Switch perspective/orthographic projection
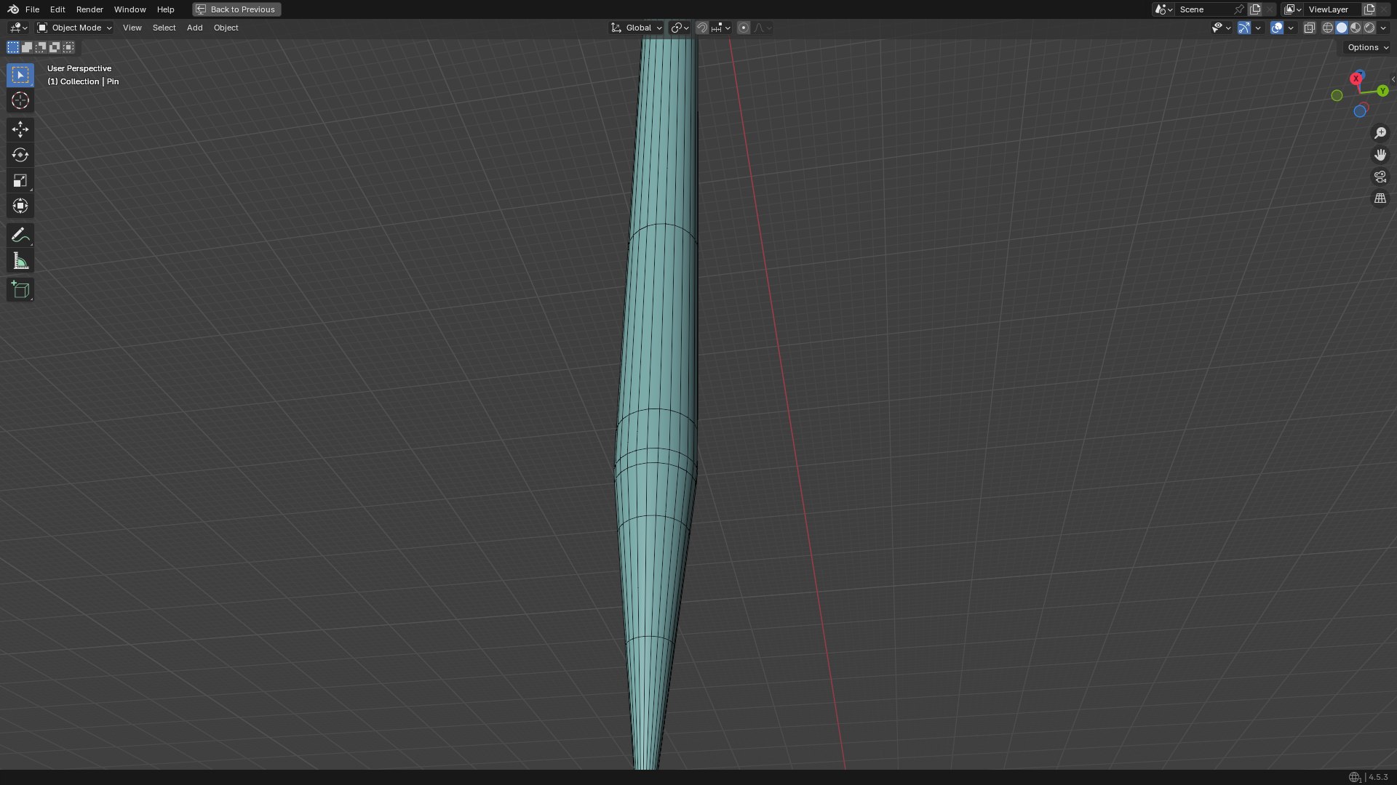The image size is (1397, 785). click(x=1380, y=198)
